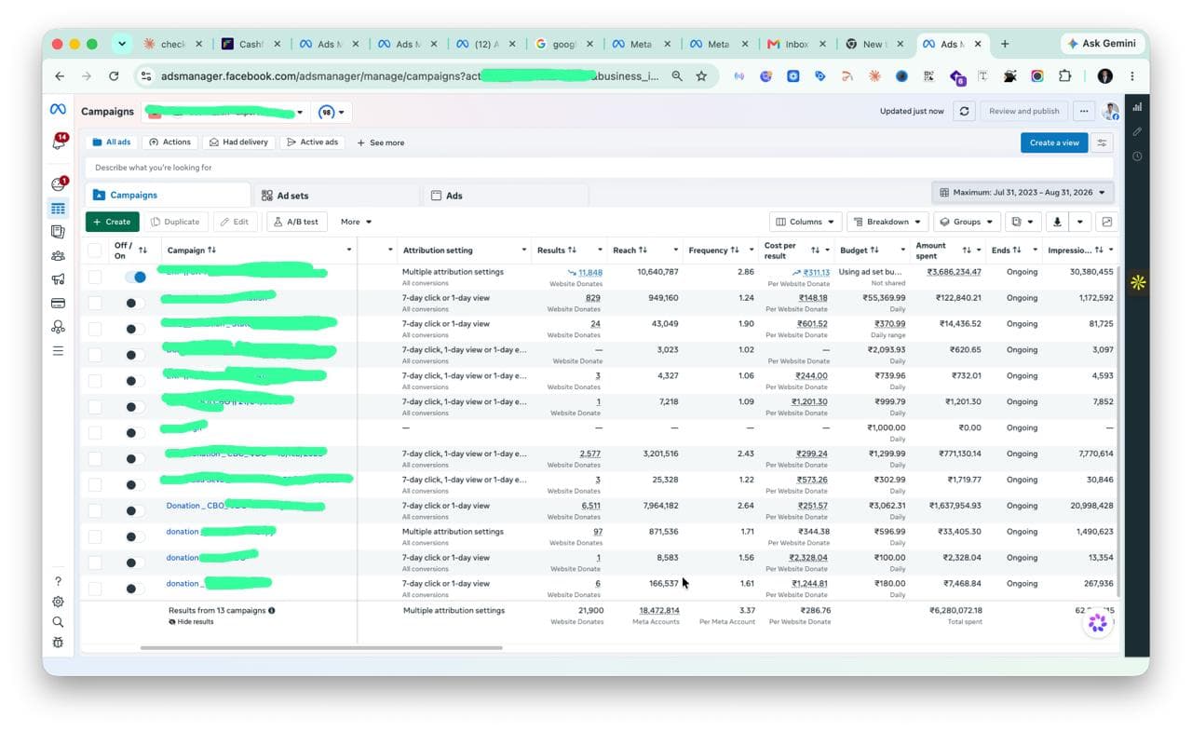1192x732 pixels.
Task: Open the Columns dropdown
Action: [x=806, y=222]
